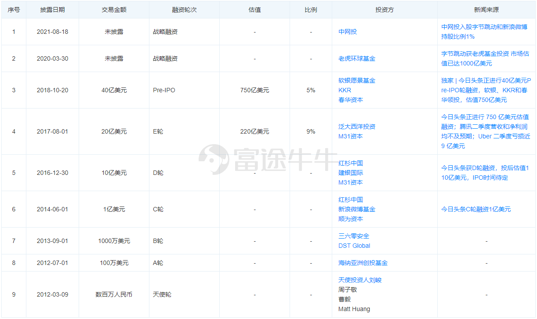Click M31资本 in the E轮 row

(351, 136)
